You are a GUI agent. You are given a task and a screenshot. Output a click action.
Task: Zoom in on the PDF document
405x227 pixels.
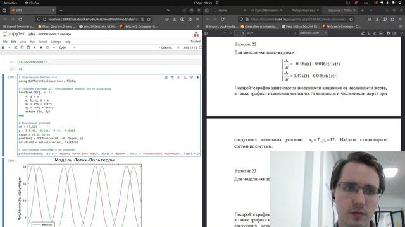coord(296,33)
